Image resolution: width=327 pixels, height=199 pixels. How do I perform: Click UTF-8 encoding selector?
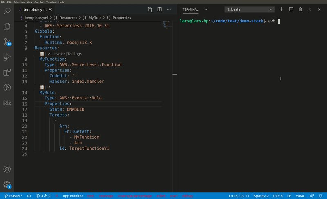click(278, 196)
